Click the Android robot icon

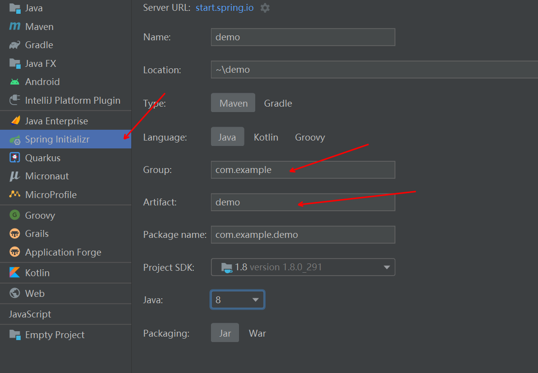tap(15, 82)
